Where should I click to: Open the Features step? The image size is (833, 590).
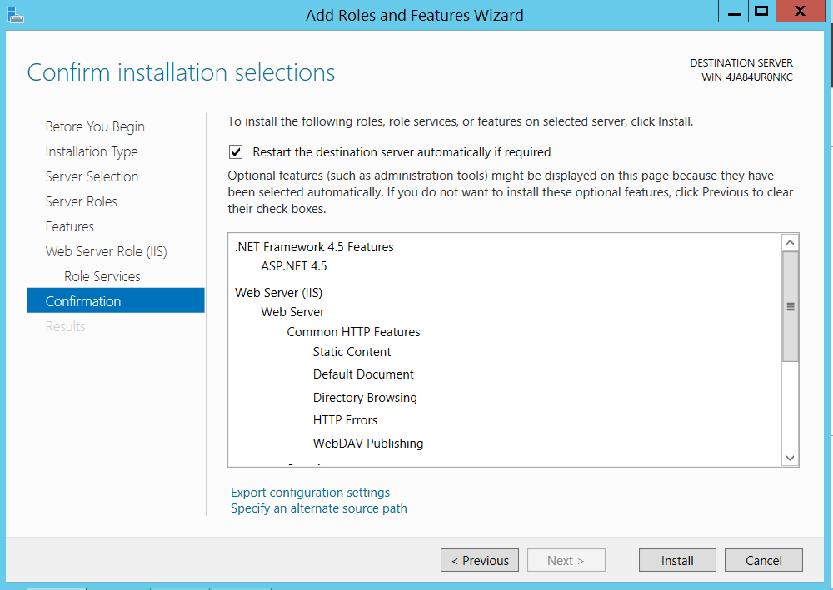tap(70, 226)
